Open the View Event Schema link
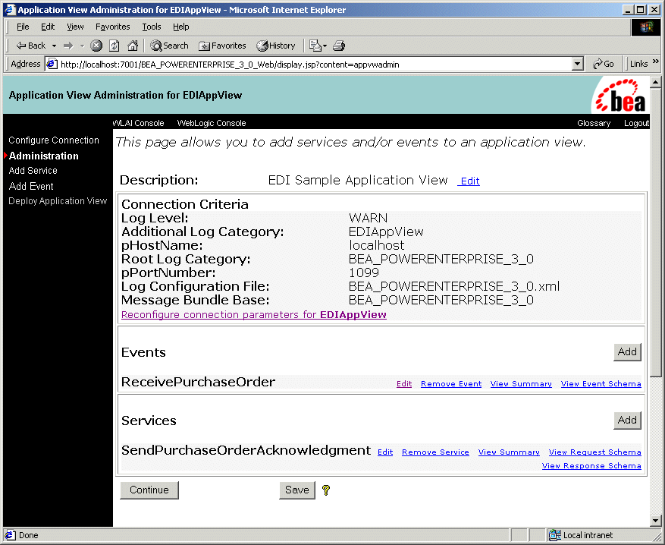The width and height of the screenshot is (665, 545). [601, 384]
